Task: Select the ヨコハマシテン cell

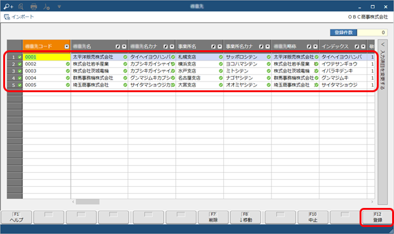Action: (247, 64)
